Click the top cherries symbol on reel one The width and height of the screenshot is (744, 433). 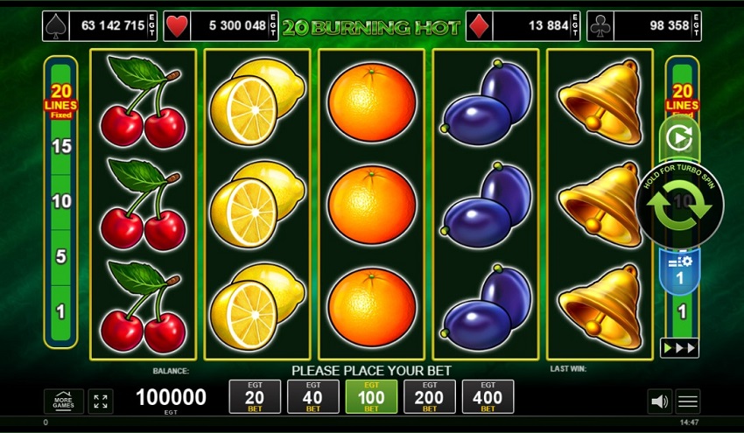coord(143,102)
